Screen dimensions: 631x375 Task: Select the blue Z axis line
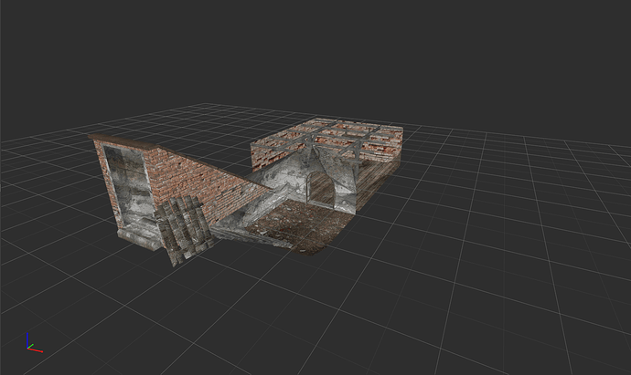28,338
